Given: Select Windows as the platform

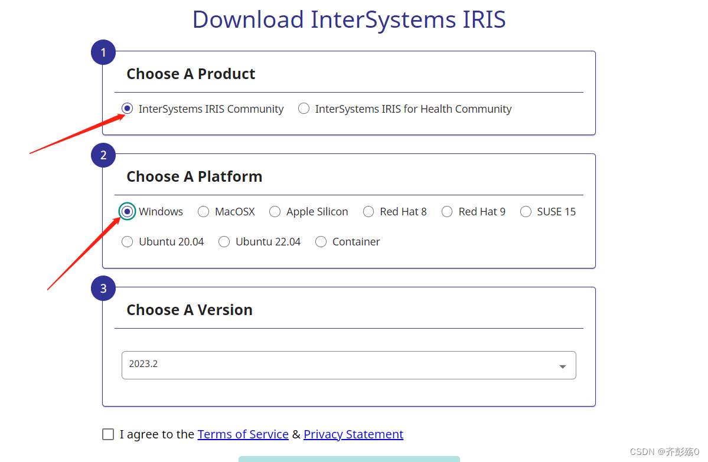Looking at the screenshot, I should 127,211.
